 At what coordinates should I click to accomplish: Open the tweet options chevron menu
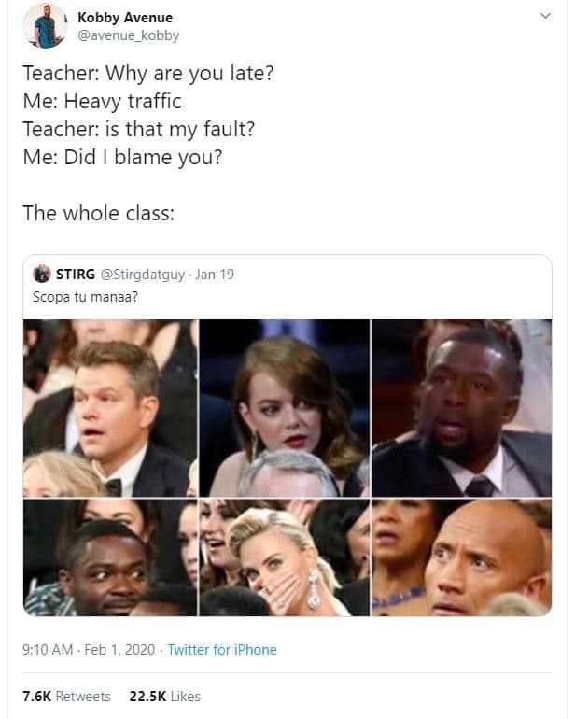tap(546, 16)
